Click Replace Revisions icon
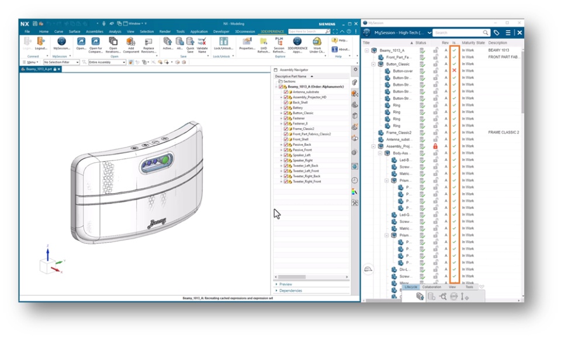Screen dimensions: 561x339 (x=148, y=42)
